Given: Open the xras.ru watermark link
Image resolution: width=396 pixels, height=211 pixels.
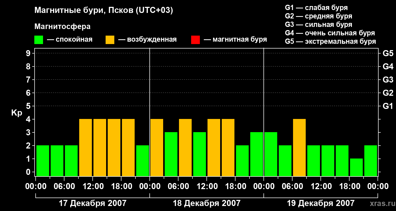Looking at the screenshot, I should pos(381,203).
